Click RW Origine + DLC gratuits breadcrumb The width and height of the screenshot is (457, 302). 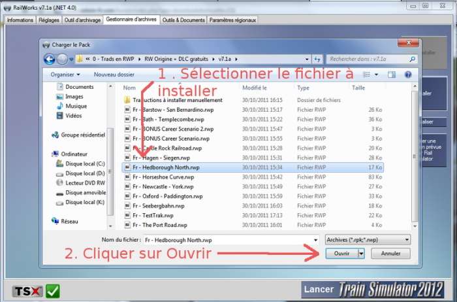pyautogui.click(x=176, y=59)
